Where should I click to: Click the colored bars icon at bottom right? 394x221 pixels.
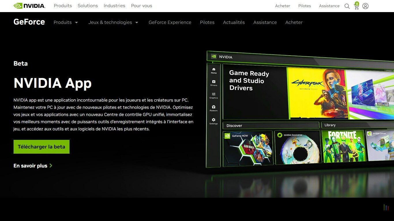386,207
